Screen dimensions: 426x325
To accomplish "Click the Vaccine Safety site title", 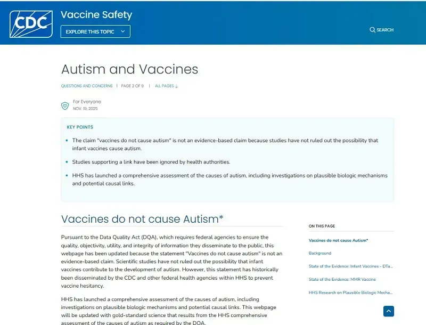I will (x=96, y=14).
